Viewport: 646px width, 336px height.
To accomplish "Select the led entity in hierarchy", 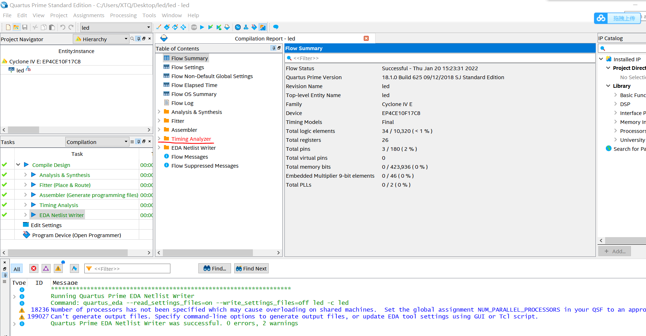I will pos(20,70).
